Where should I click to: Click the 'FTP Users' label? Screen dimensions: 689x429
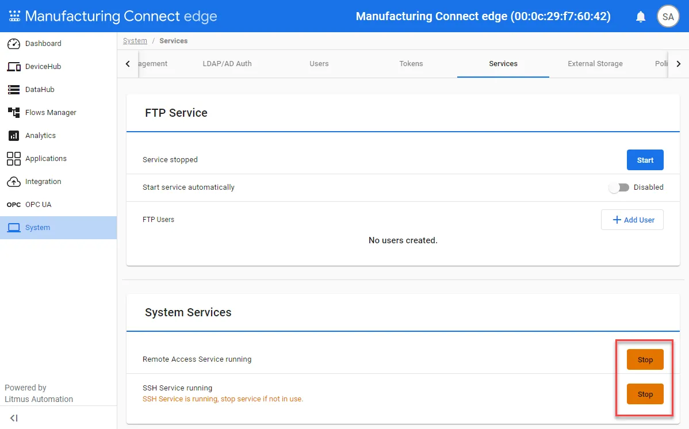[x=158, y=219]
